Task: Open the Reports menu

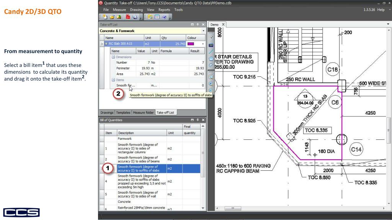Action: click(164, 10)
